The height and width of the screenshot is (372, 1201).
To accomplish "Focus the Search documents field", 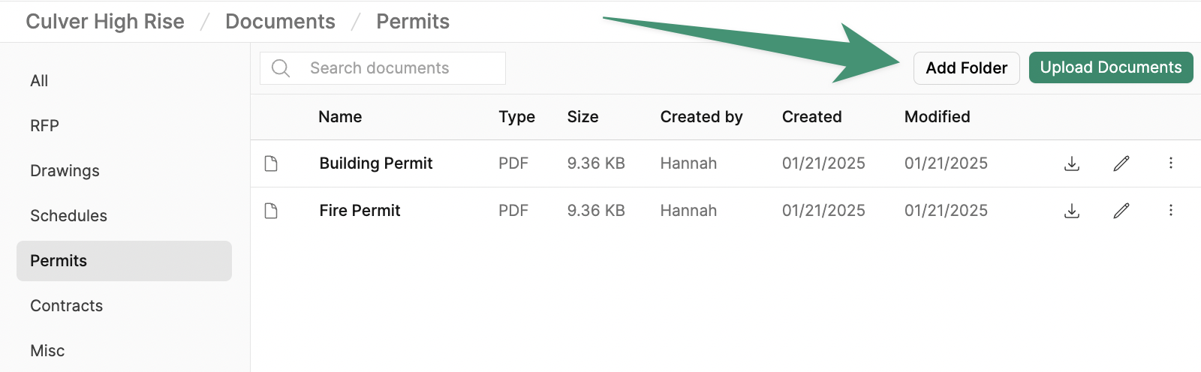I will pos(383,68).
